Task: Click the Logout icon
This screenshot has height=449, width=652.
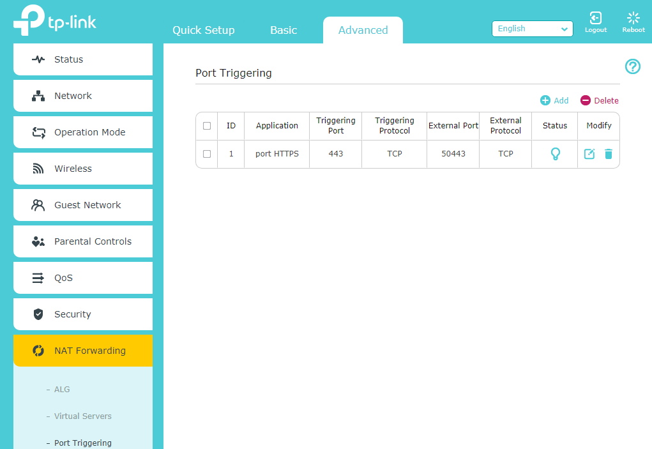Action: 595,19
